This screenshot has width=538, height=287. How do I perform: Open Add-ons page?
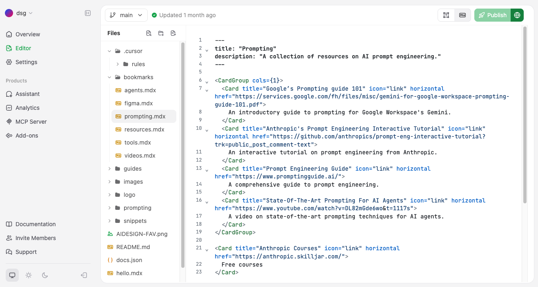point(27,136)
